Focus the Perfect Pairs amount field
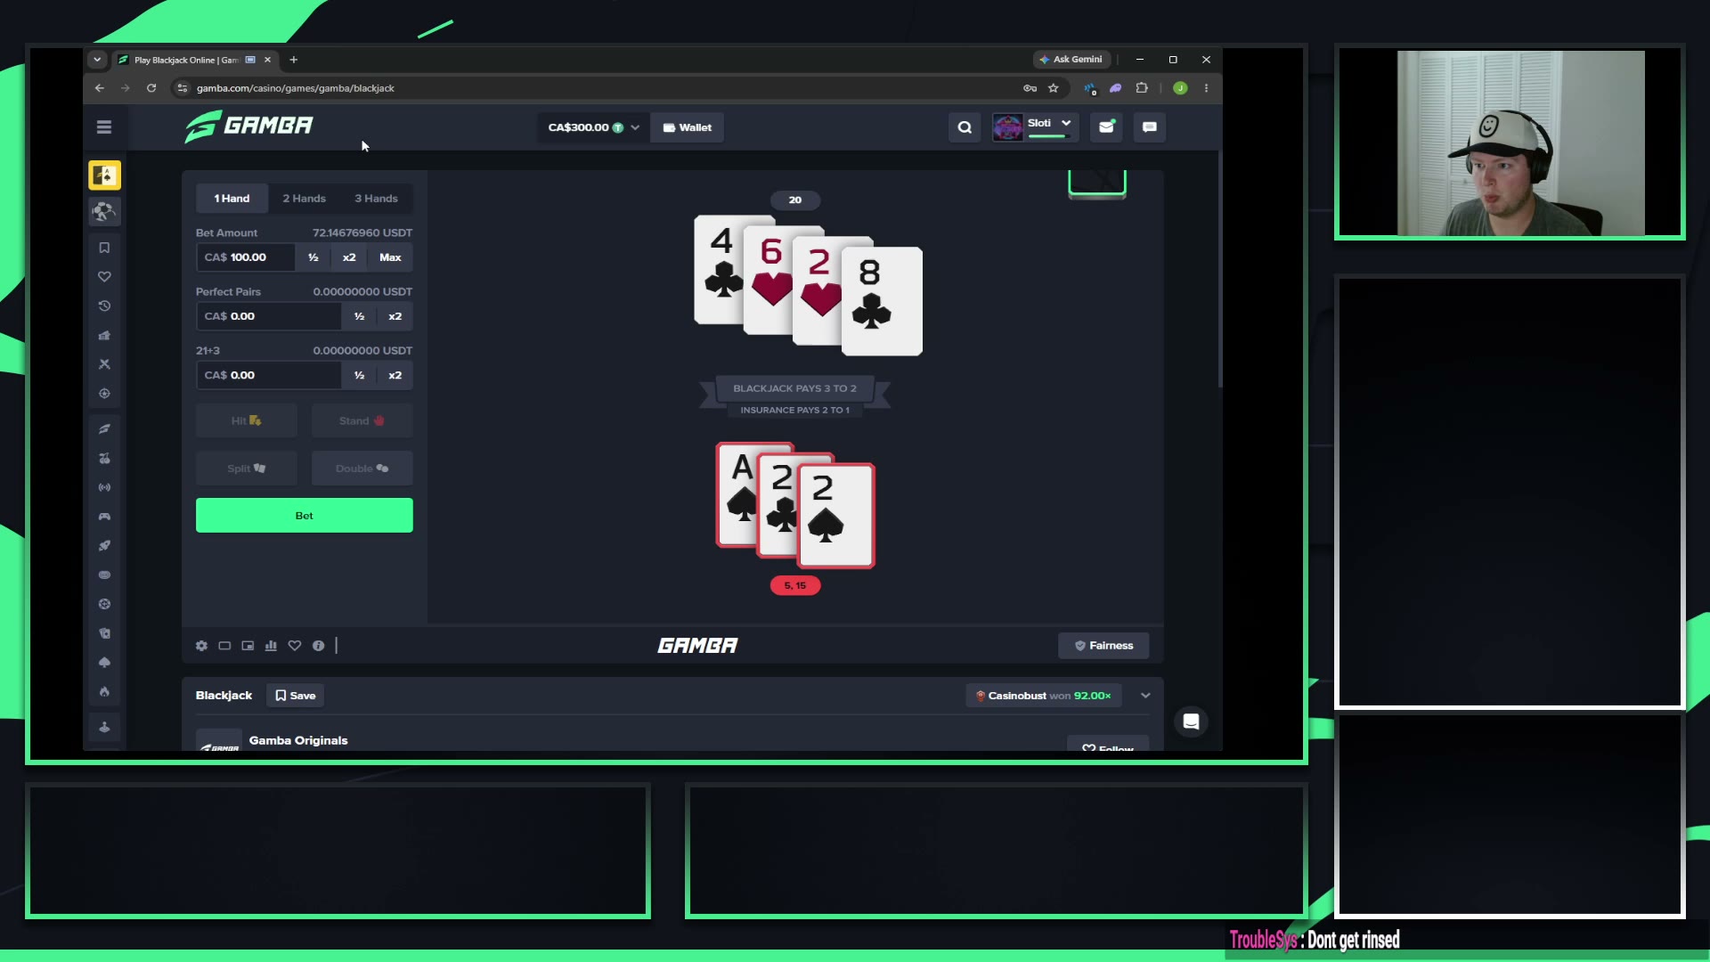1710x962 pixels. click(269, 316)
